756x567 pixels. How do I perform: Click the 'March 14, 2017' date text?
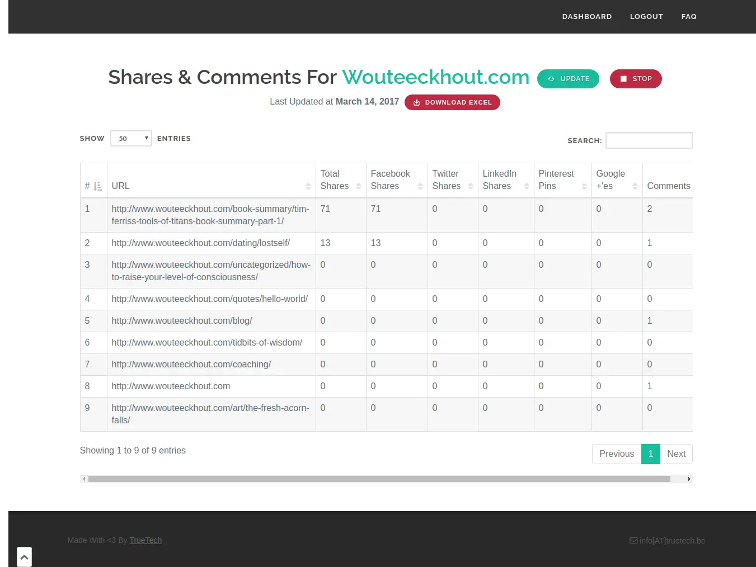pyautogui.click(x=367, y=102)
